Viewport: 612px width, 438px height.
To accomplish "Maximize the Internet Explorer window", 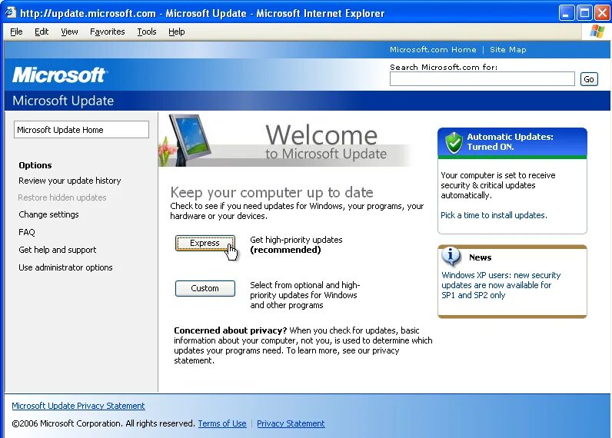I will 584,13.
